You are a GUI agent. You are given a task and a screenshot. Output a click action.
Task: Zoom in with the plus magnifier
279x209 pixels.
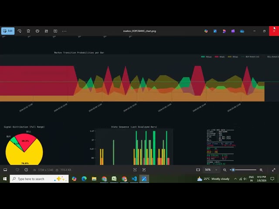coord(261,170)
